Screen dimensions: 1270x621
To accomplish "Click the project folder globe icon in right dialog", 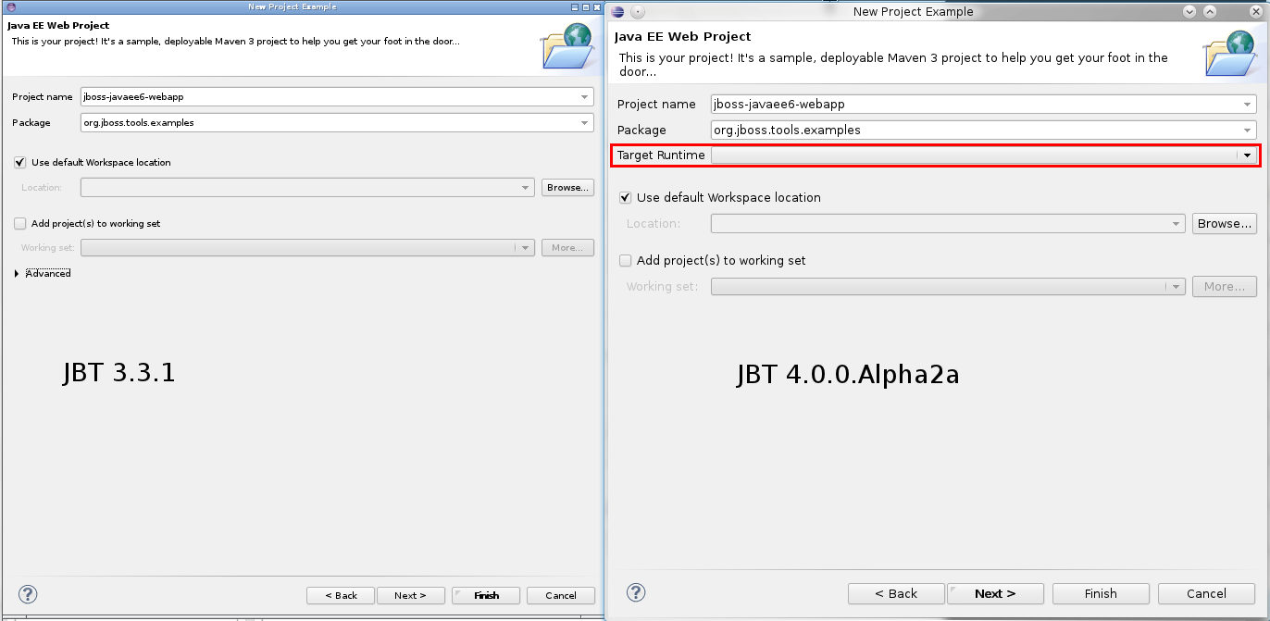I will (x=1230, y=53).
